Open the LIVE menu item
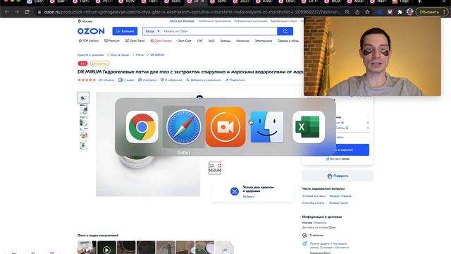The width and height of the screenshot is (451, 254). (x=200, y=41)
